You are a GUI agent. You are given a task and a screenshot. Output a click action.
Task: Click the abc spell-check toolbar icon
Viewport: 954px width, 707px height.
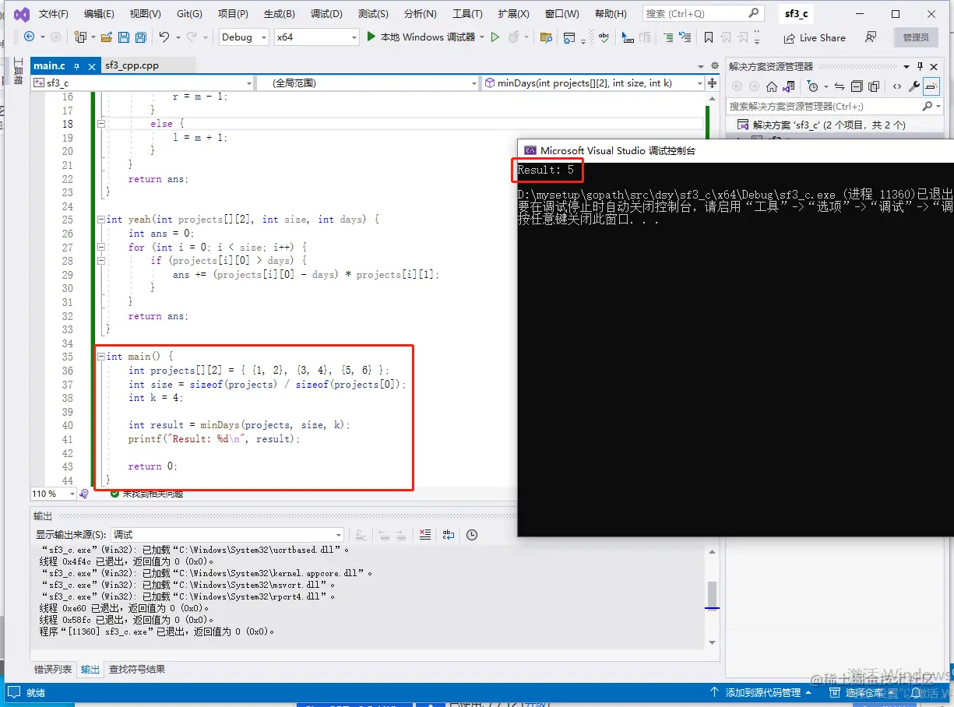click(604, 37)
